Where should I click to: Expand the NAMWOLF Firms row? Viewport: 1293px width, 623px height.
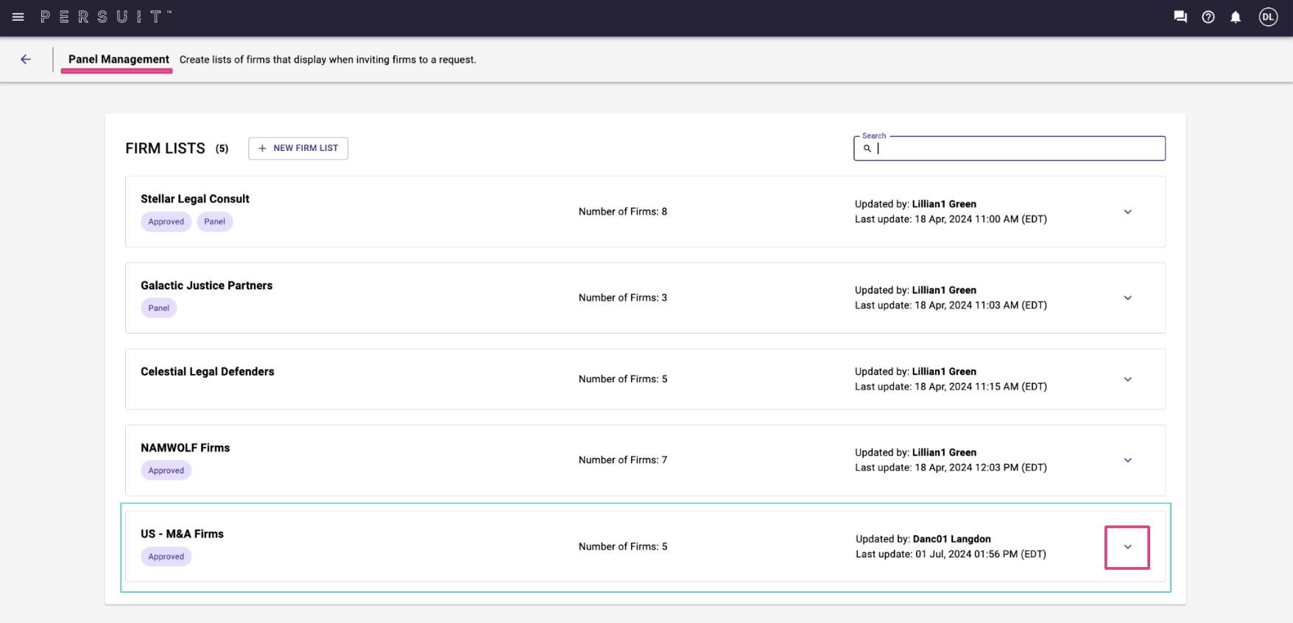[x=1127, y=460]
